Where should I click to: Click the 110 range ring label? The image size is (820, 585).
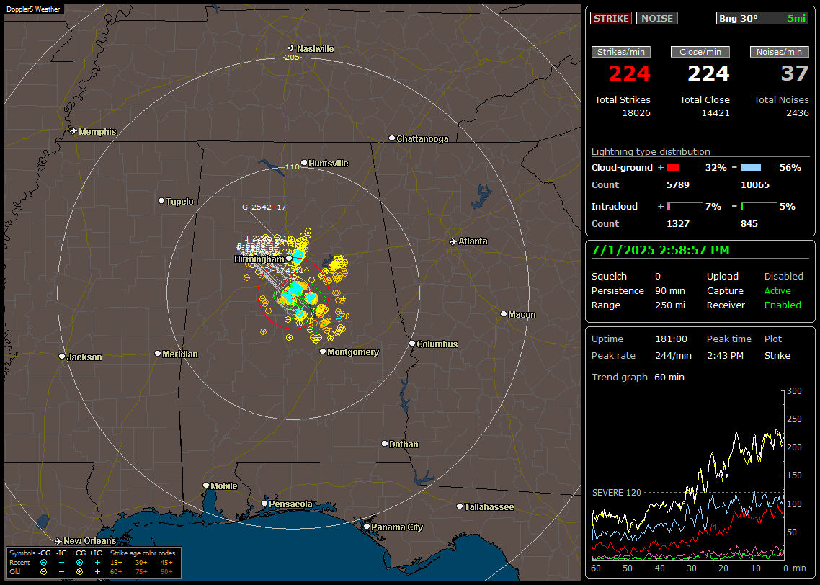coord(292,166)
